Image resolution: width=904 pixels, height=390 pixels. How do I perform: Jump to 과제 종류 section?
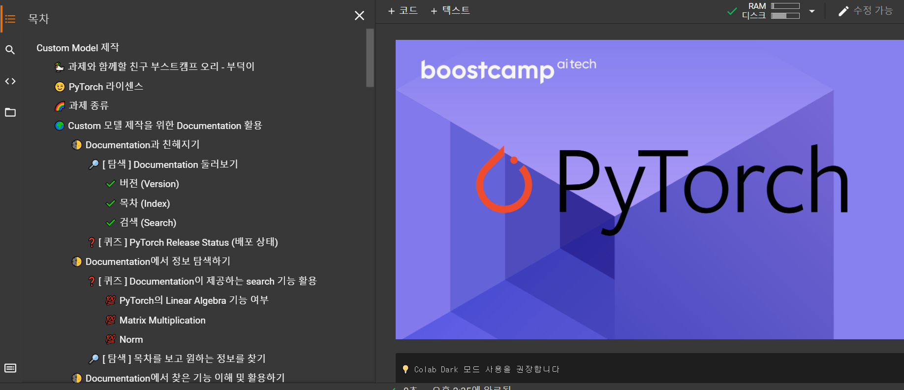(81, 106)
